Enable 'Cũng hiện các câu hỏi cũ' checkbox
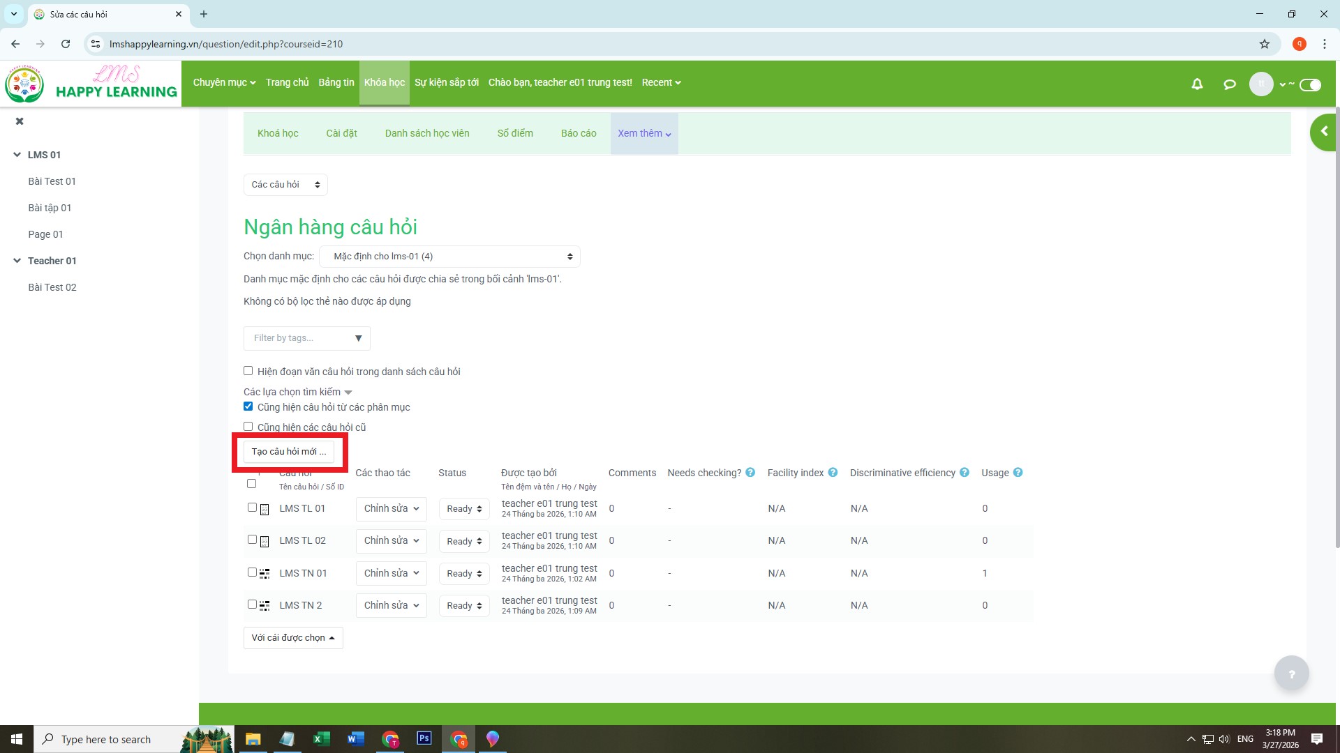Screen dimensions: 1340x753 (248, 427)
